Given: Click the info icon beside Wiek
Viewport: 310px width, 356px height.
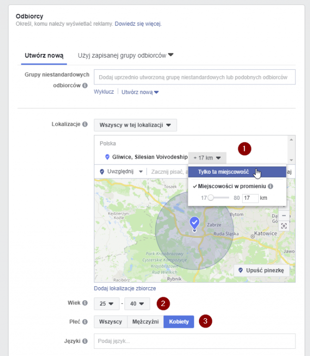Looking at the screenshot, I should tap(85, 304).
